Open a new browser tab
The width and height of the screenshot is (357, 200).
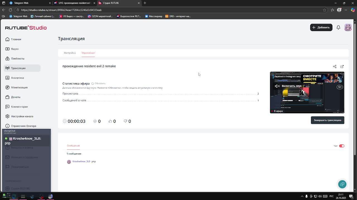[145, 3]
